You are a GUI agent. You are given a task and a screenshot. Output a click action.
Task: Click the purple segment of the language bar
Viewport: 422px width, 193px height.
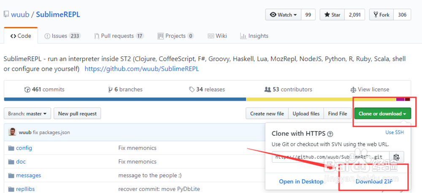(400, 99)
